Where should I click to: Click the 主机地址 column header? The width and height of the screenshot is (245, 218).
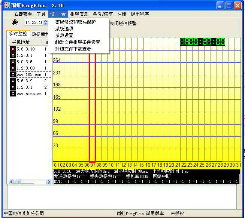pyautogui.click(x=25, y=42)
